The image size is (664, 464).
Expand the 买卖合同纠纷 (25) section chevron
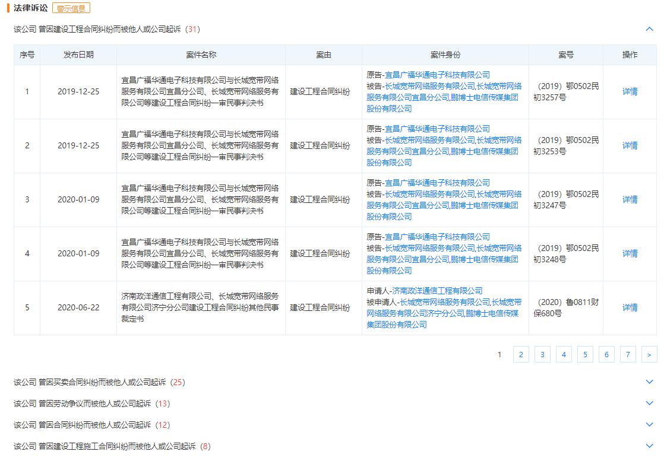point(649,382)
